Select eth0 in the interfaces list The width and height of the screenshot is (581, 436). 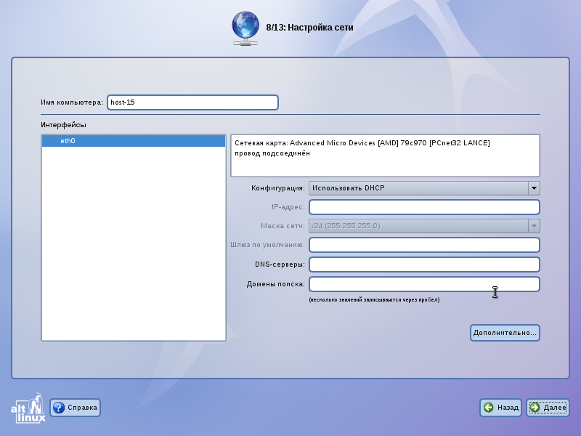[134, 141]
